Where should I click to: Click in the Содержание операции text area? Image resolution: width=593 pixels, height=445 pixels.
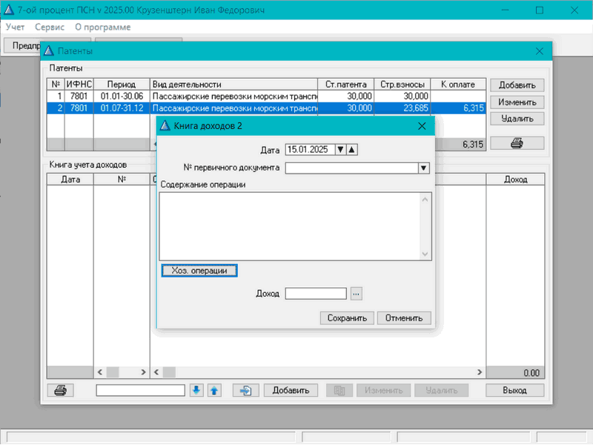pyautogui.click(x=289, y=225)
